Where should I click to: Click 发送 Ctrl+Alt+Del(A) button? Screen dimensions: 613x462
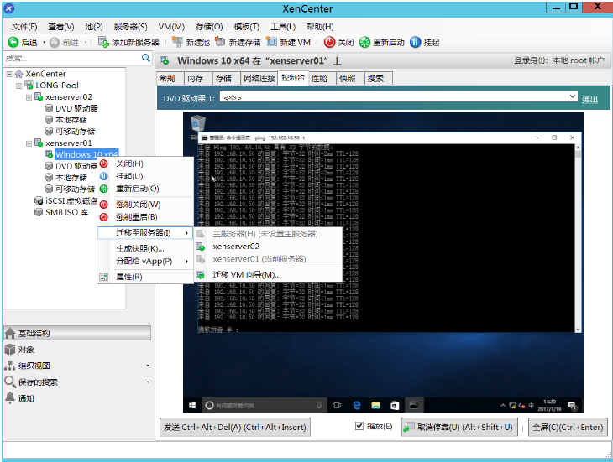235,428
